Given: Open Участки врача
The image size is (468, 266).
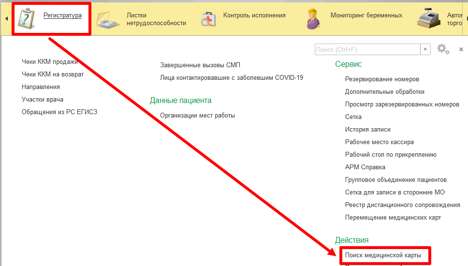Looking at the screenshot, I should (x=43, y=100).
